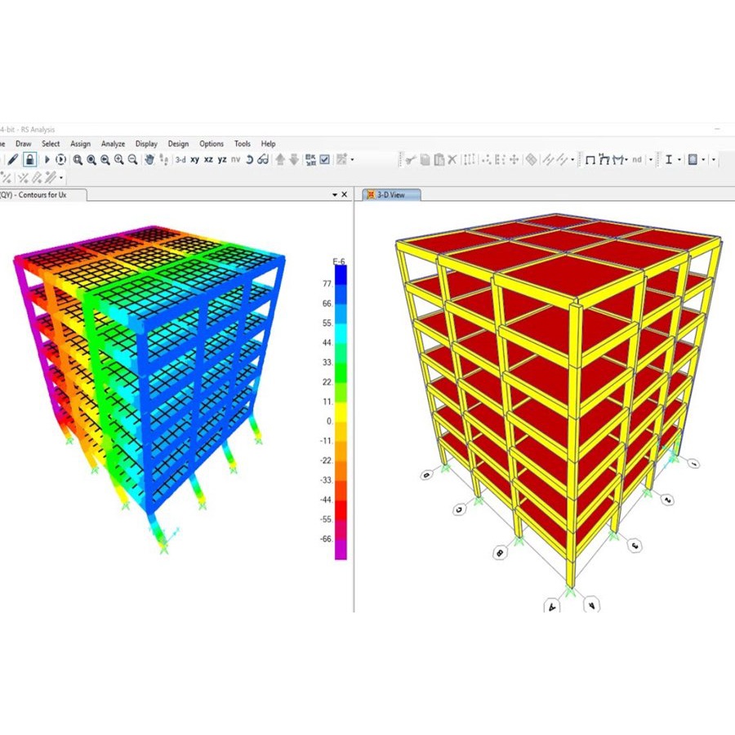Viewport: 735px width, 735px height.
Task: Switch to the 3-D View tab
Action: (x=391, y=195)
